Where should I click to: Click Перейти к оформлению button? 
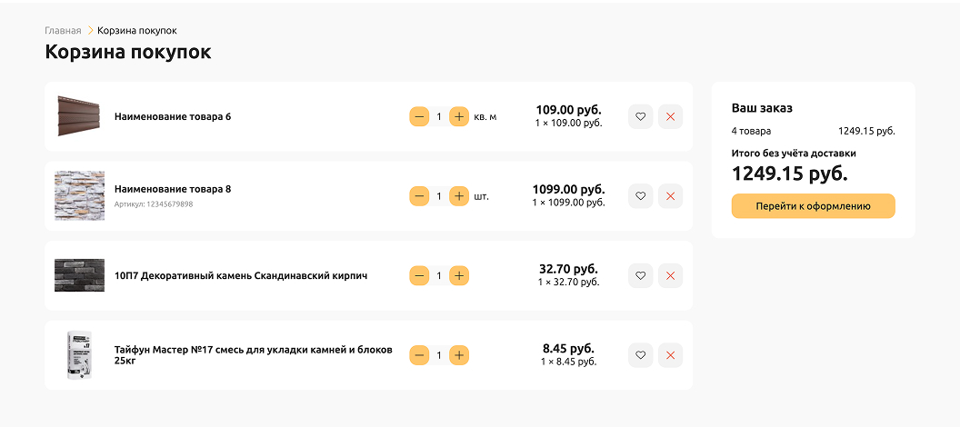pyautogui.click(x=813, y=206)
